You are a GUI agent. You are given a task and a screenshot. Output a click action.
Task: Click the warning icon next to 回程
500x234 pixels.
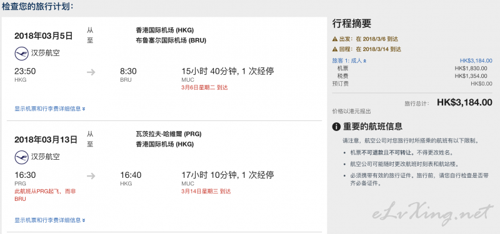(x=335, y=49)
